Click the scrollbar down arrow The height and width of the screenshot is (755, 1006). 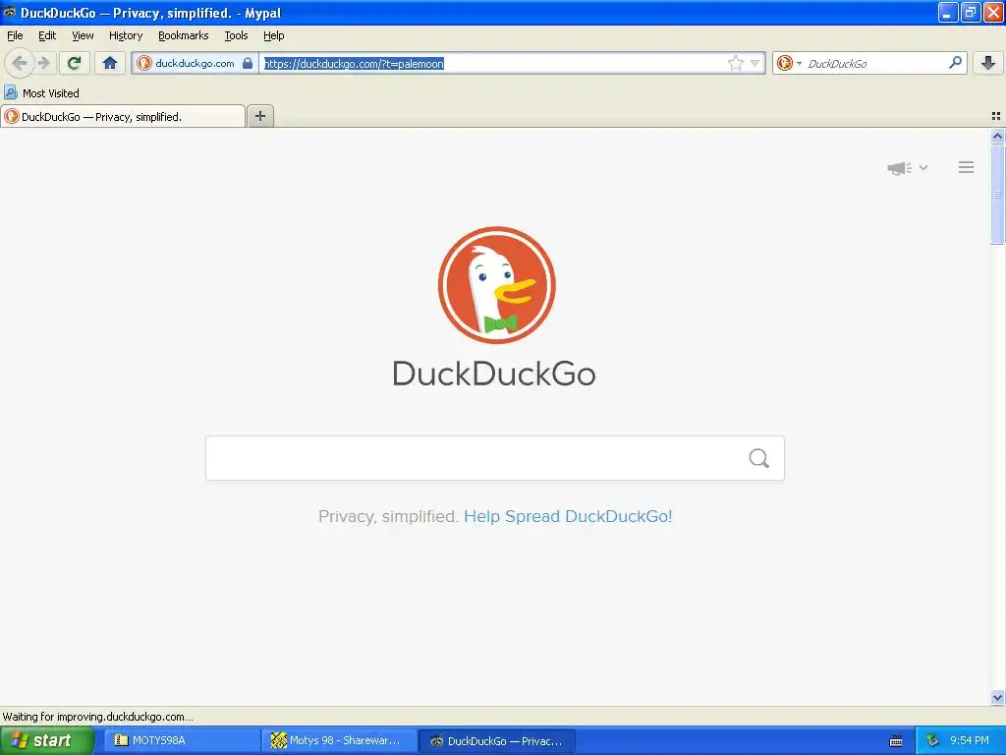point(997,698)
